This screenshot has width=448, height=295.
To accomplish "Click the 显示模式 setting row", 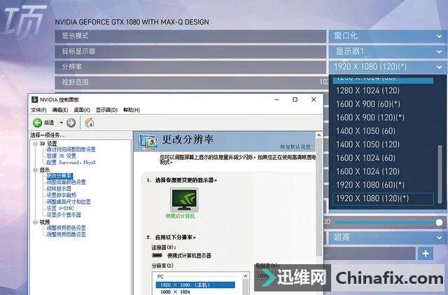I will coord(190,36).
